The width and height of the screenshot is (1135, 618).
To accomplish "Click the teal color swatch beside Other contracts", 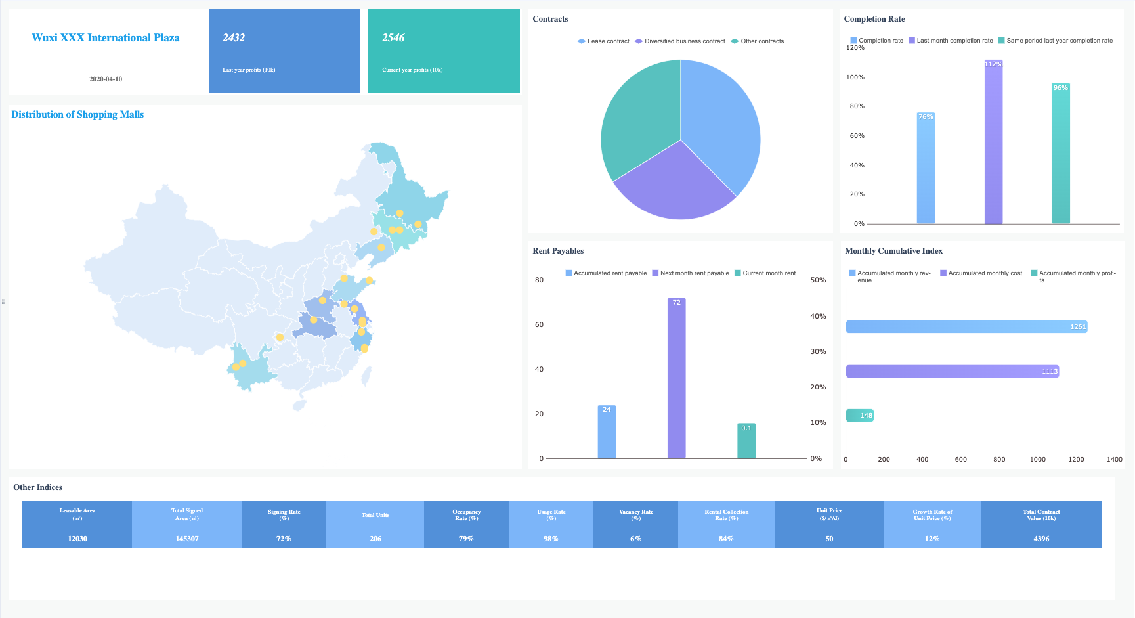I will [x=733, y=41].
